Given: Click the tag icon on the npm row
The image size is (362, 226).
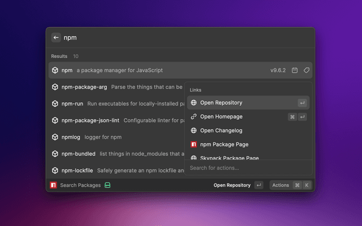Looking at the screenshot, I should (307, 70).
